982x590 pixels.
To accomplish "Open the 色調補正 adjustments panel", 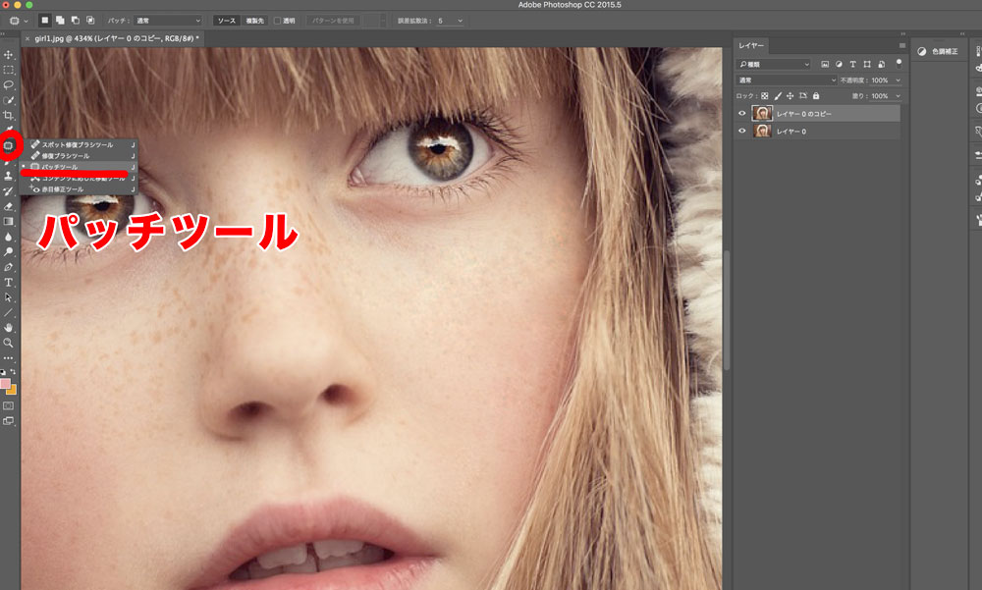I will tap(938, 51).
